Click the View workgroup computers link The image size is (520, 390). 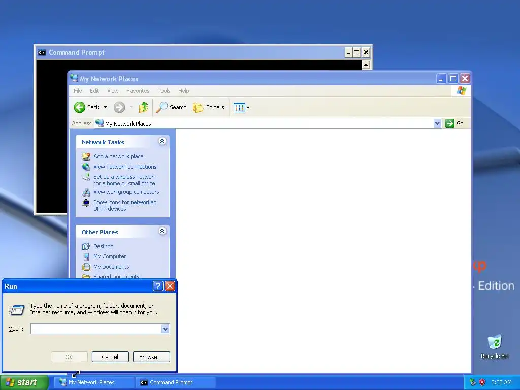pyautogui.click(x=126, y=192)
